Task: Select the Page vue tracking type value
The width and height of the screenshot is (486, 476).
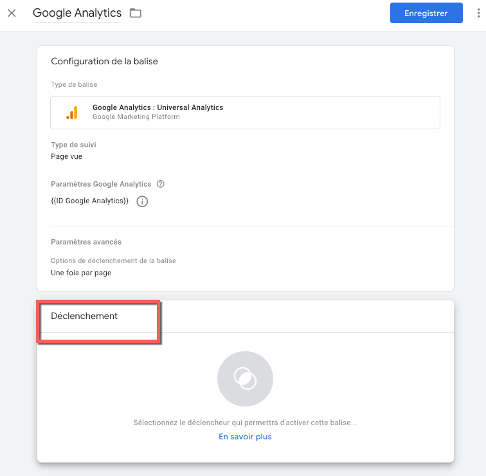Action: 66,156
